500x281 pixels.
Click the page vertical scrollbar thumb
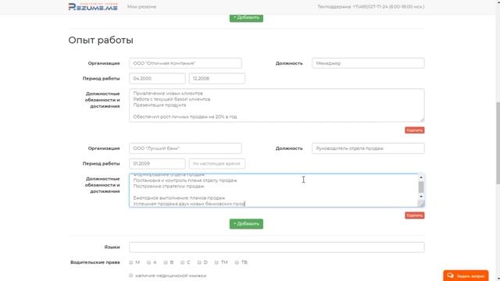[498, 143]
